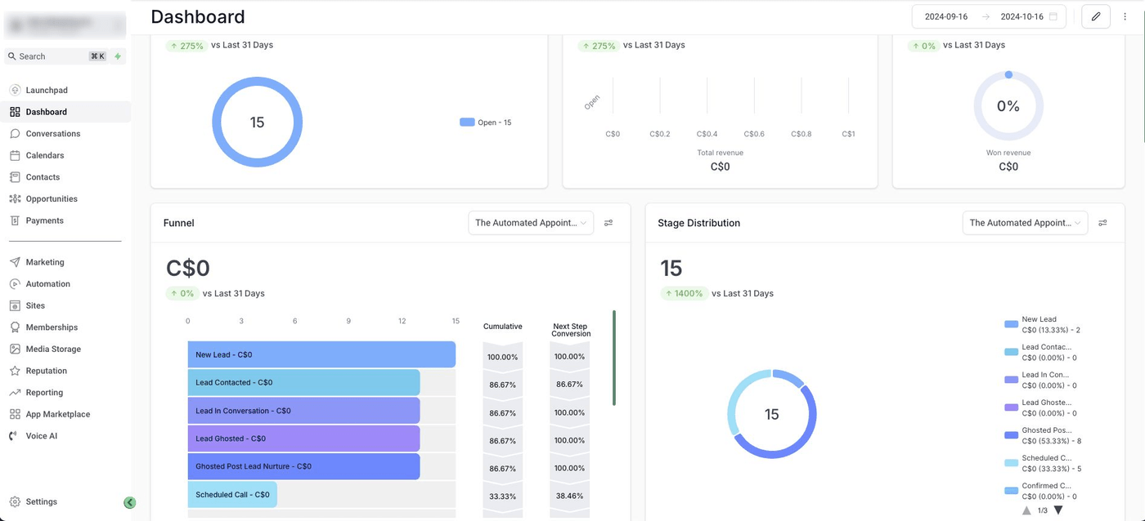Click the New Lead - C$0 funnel bar
Image resolution: width=1145 pixels, height=521 pixels.
[x=321, y=354]
